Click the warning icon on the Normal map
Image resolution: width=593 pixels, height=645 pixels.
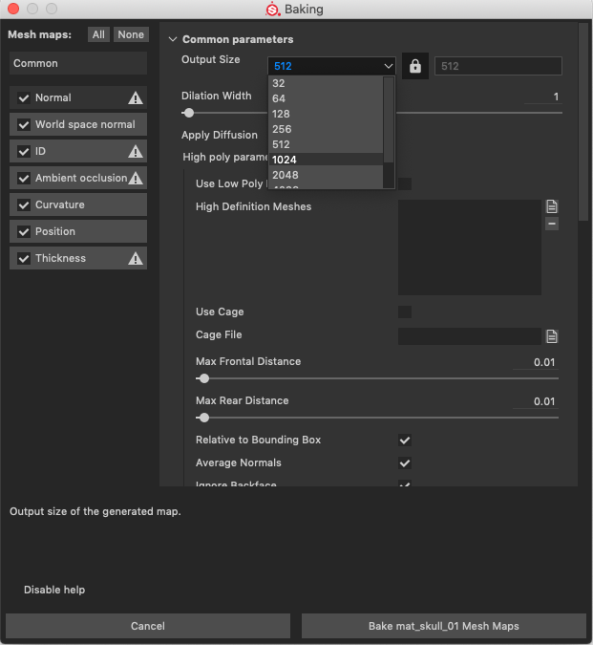(x=136, y=97)
